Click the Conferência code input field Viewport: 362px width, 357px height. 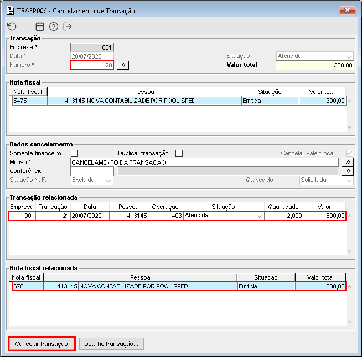click(x=92, y=171)
